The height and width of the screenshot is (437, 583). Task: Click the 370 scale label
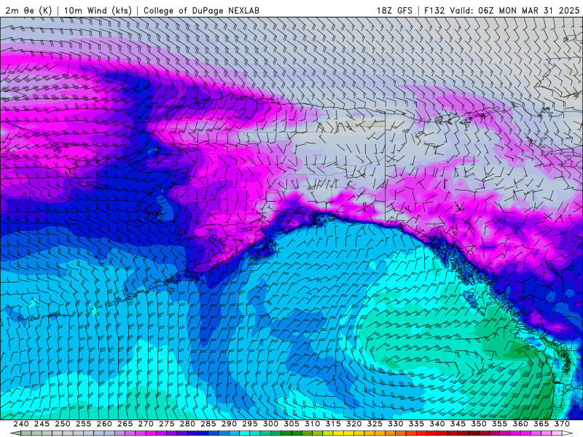tap(562, 424)
